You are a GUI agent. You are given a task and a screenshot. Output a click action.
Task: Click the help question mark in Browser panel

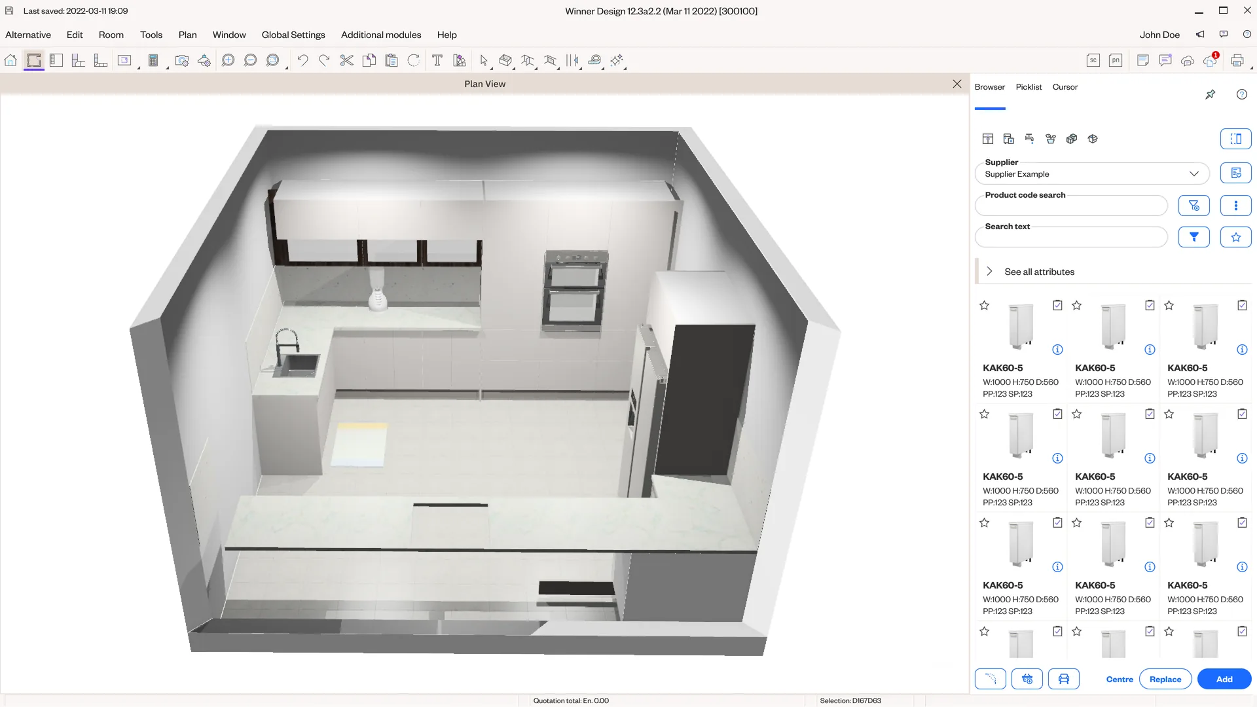click(1242, 94)
